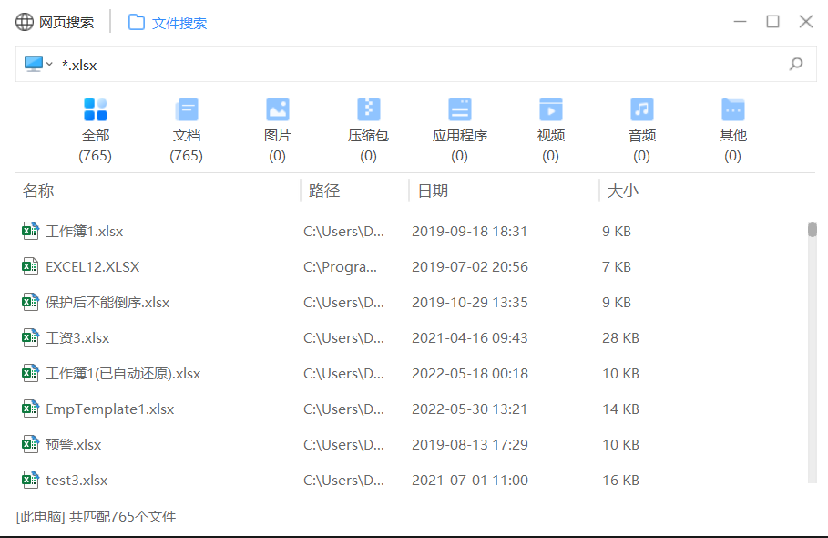
Task: Select the 其他 (Other) filter icon
Action: click(x=732, y=108)
